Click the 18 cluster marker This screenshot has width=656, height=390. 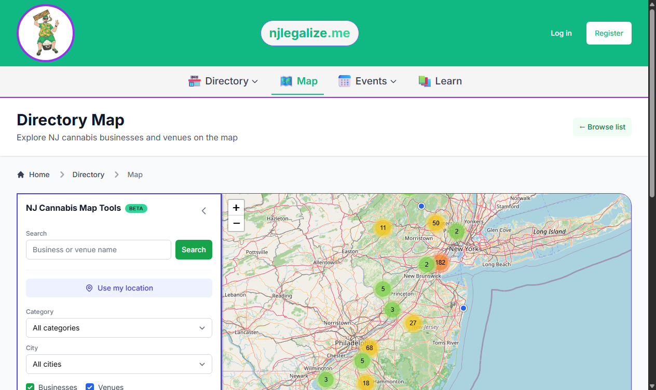(366, 383)
